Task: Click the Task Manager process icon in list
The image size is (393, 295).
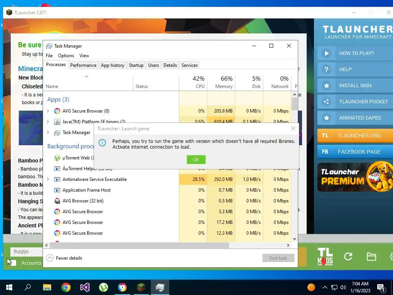Action: (x=57, y=133)
